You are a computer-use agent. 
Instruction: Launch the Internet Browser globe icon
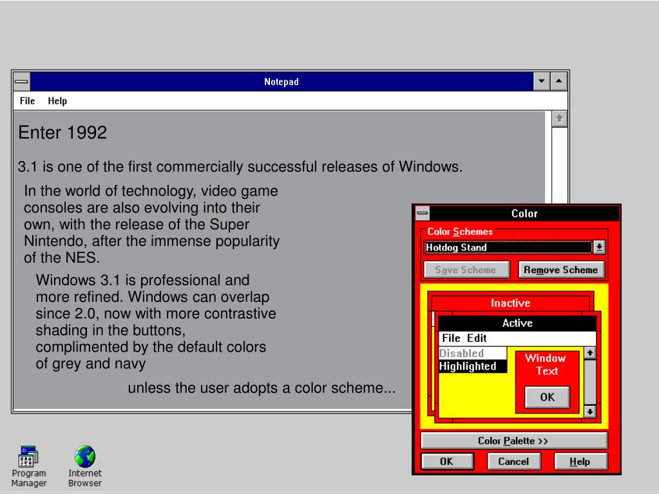(85, 466)
